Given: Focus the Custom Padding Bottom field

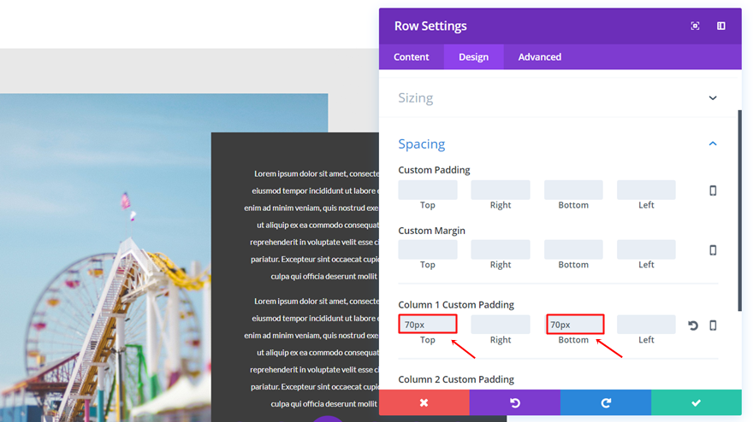Looking at the screenshot, I should pyautogui.click(x=573, y=190).
